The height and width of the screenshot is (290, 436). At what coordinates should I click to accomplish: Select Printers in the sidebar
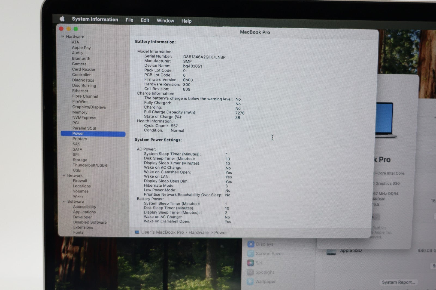80,139
